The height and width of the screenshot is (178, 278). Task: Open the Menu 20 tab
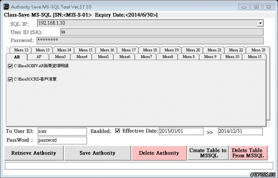(x=193, y=50)
